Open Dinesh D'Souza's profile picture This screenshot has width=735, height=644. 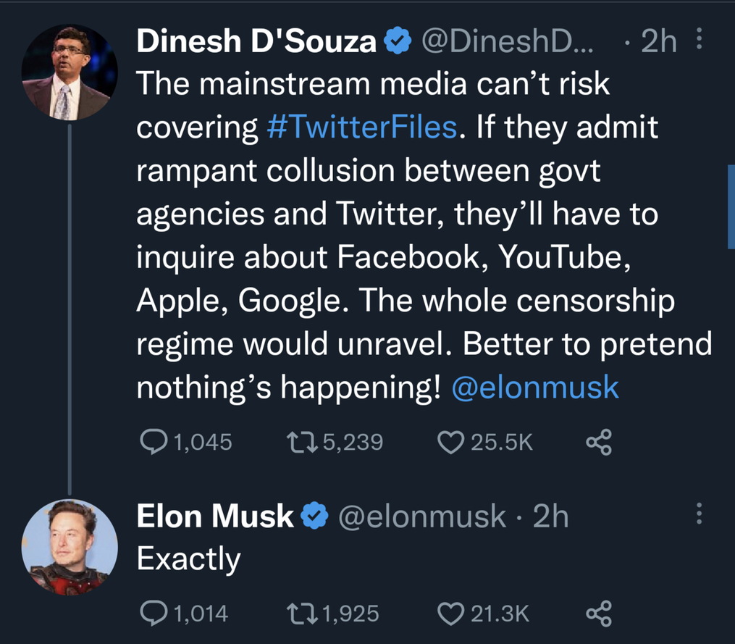coord(70,72)
